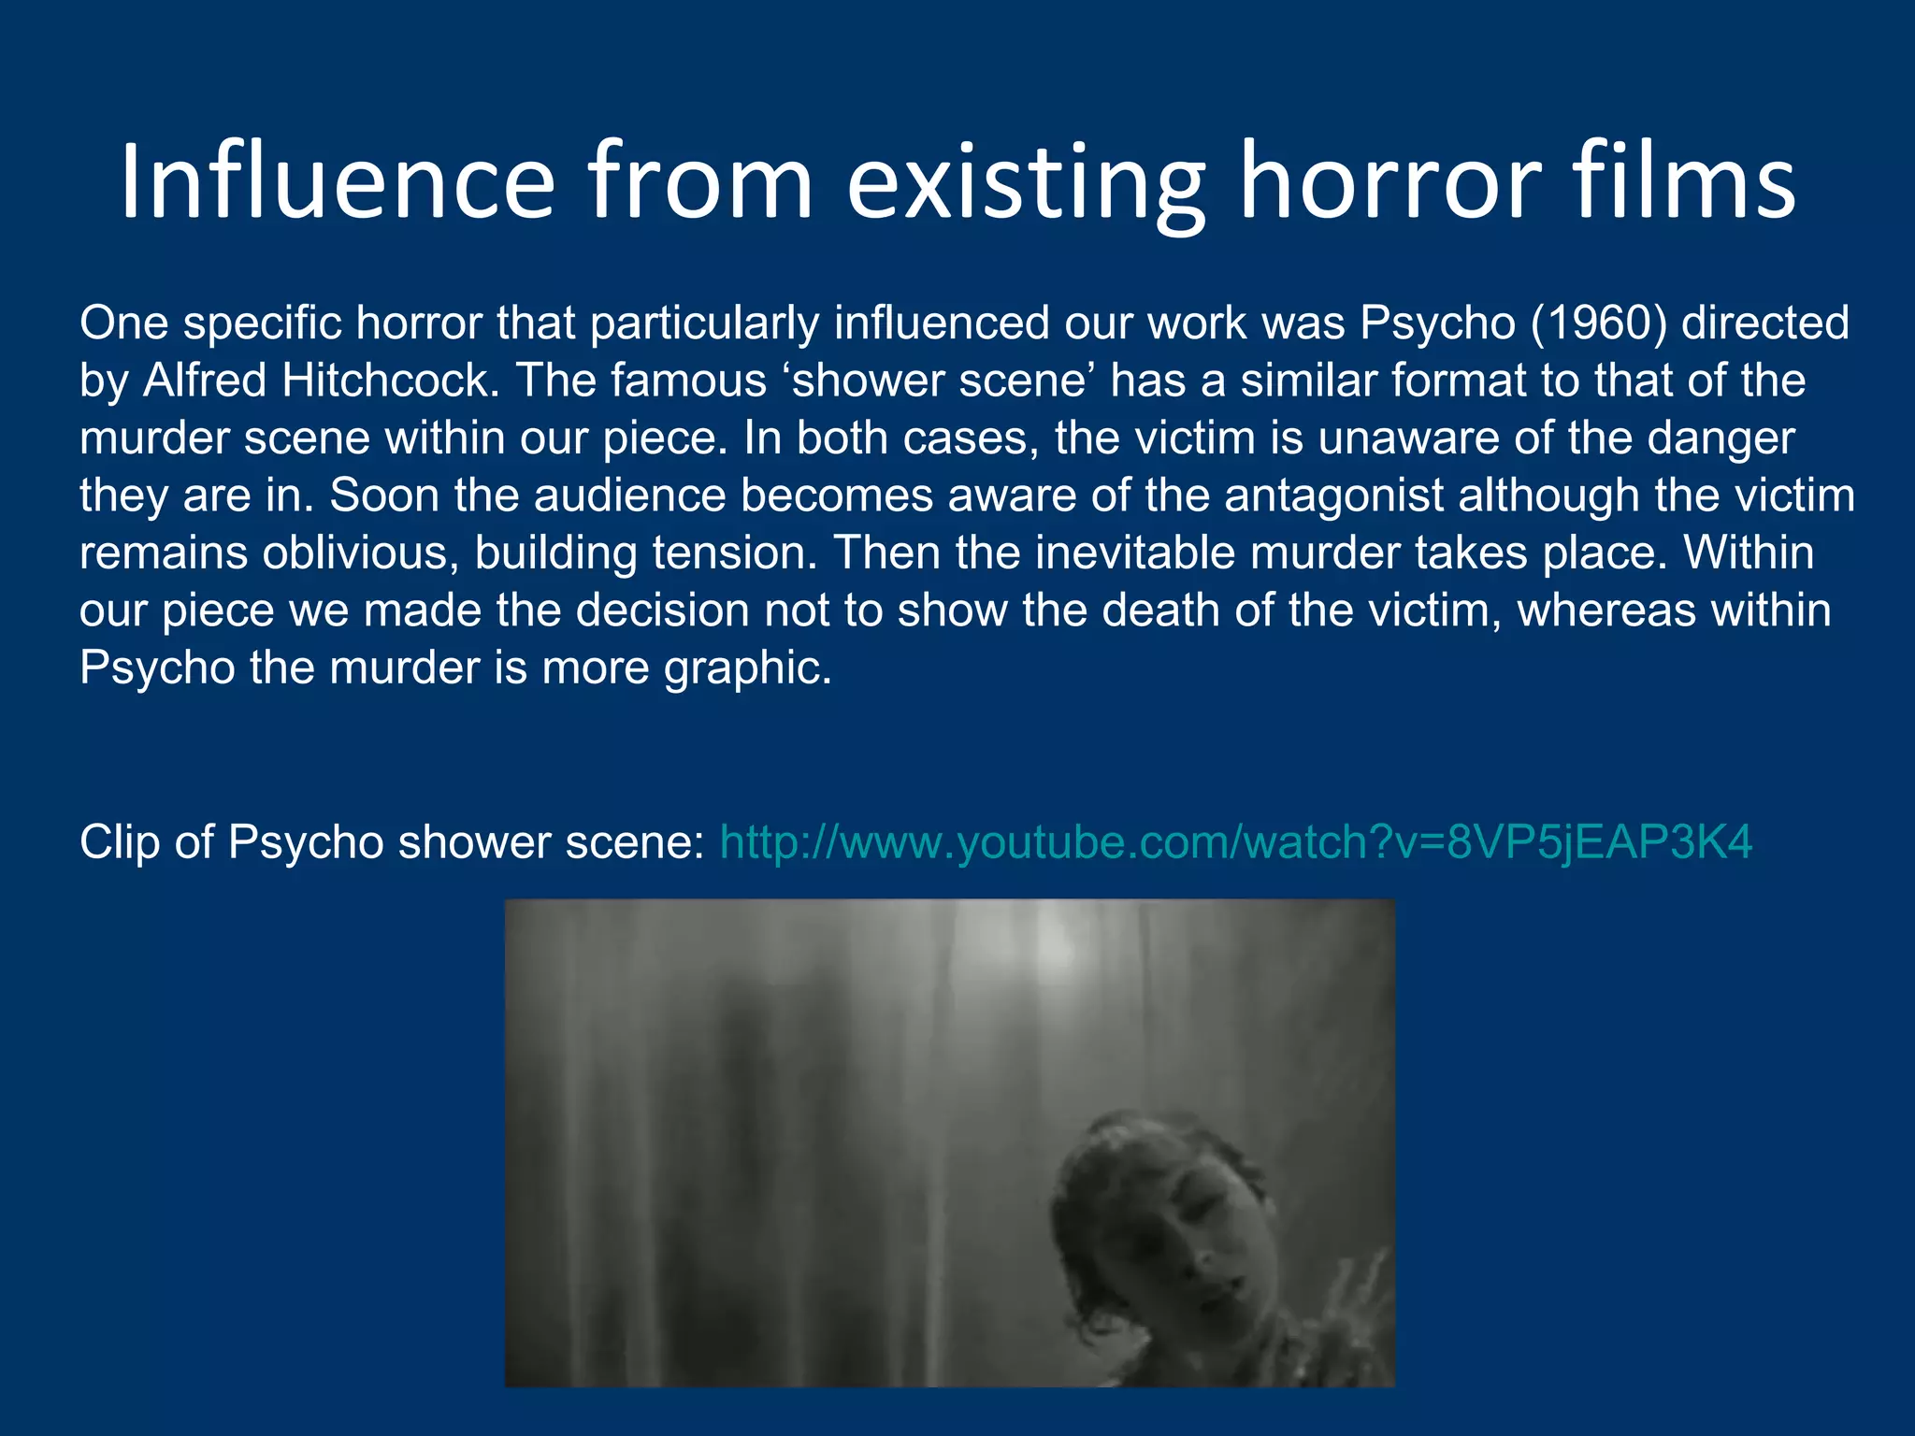1915x1436 pixels.
Task: Open the Psycho shower scene YouTube link
Action: click(1235, 842)
